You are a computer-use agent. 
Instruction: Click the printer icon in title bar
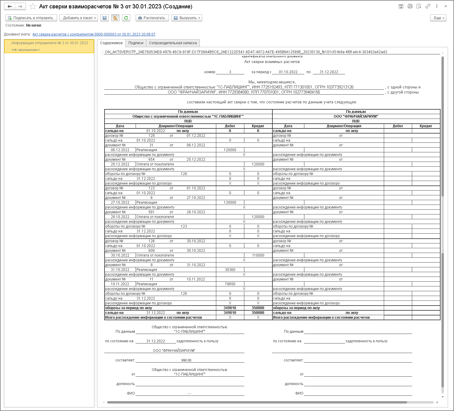[x=410, y=6]
